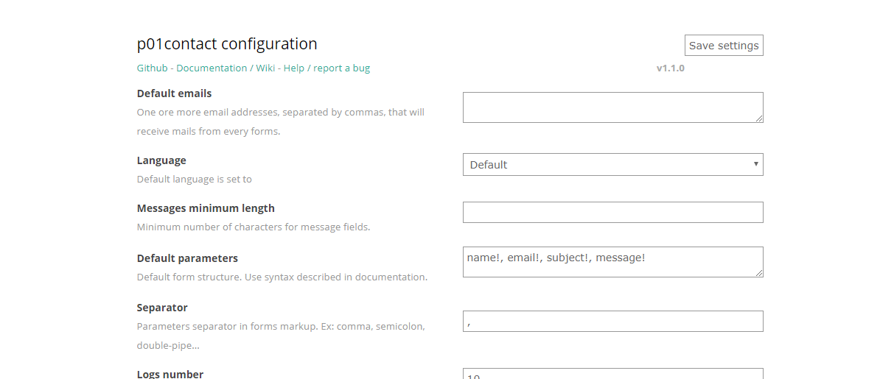The width and height of the screenshot is (894, 379).
Task: Click into the Separator input field
Action: pos(612,322)
